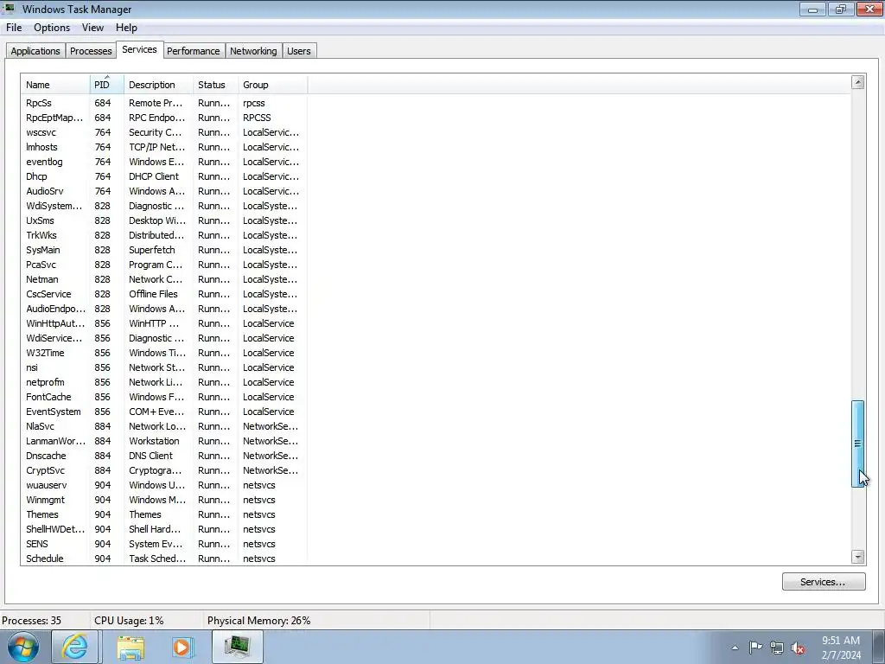885x664 pixels.
Task: Select the Dnscache service row
Action: tap(164, 455)
